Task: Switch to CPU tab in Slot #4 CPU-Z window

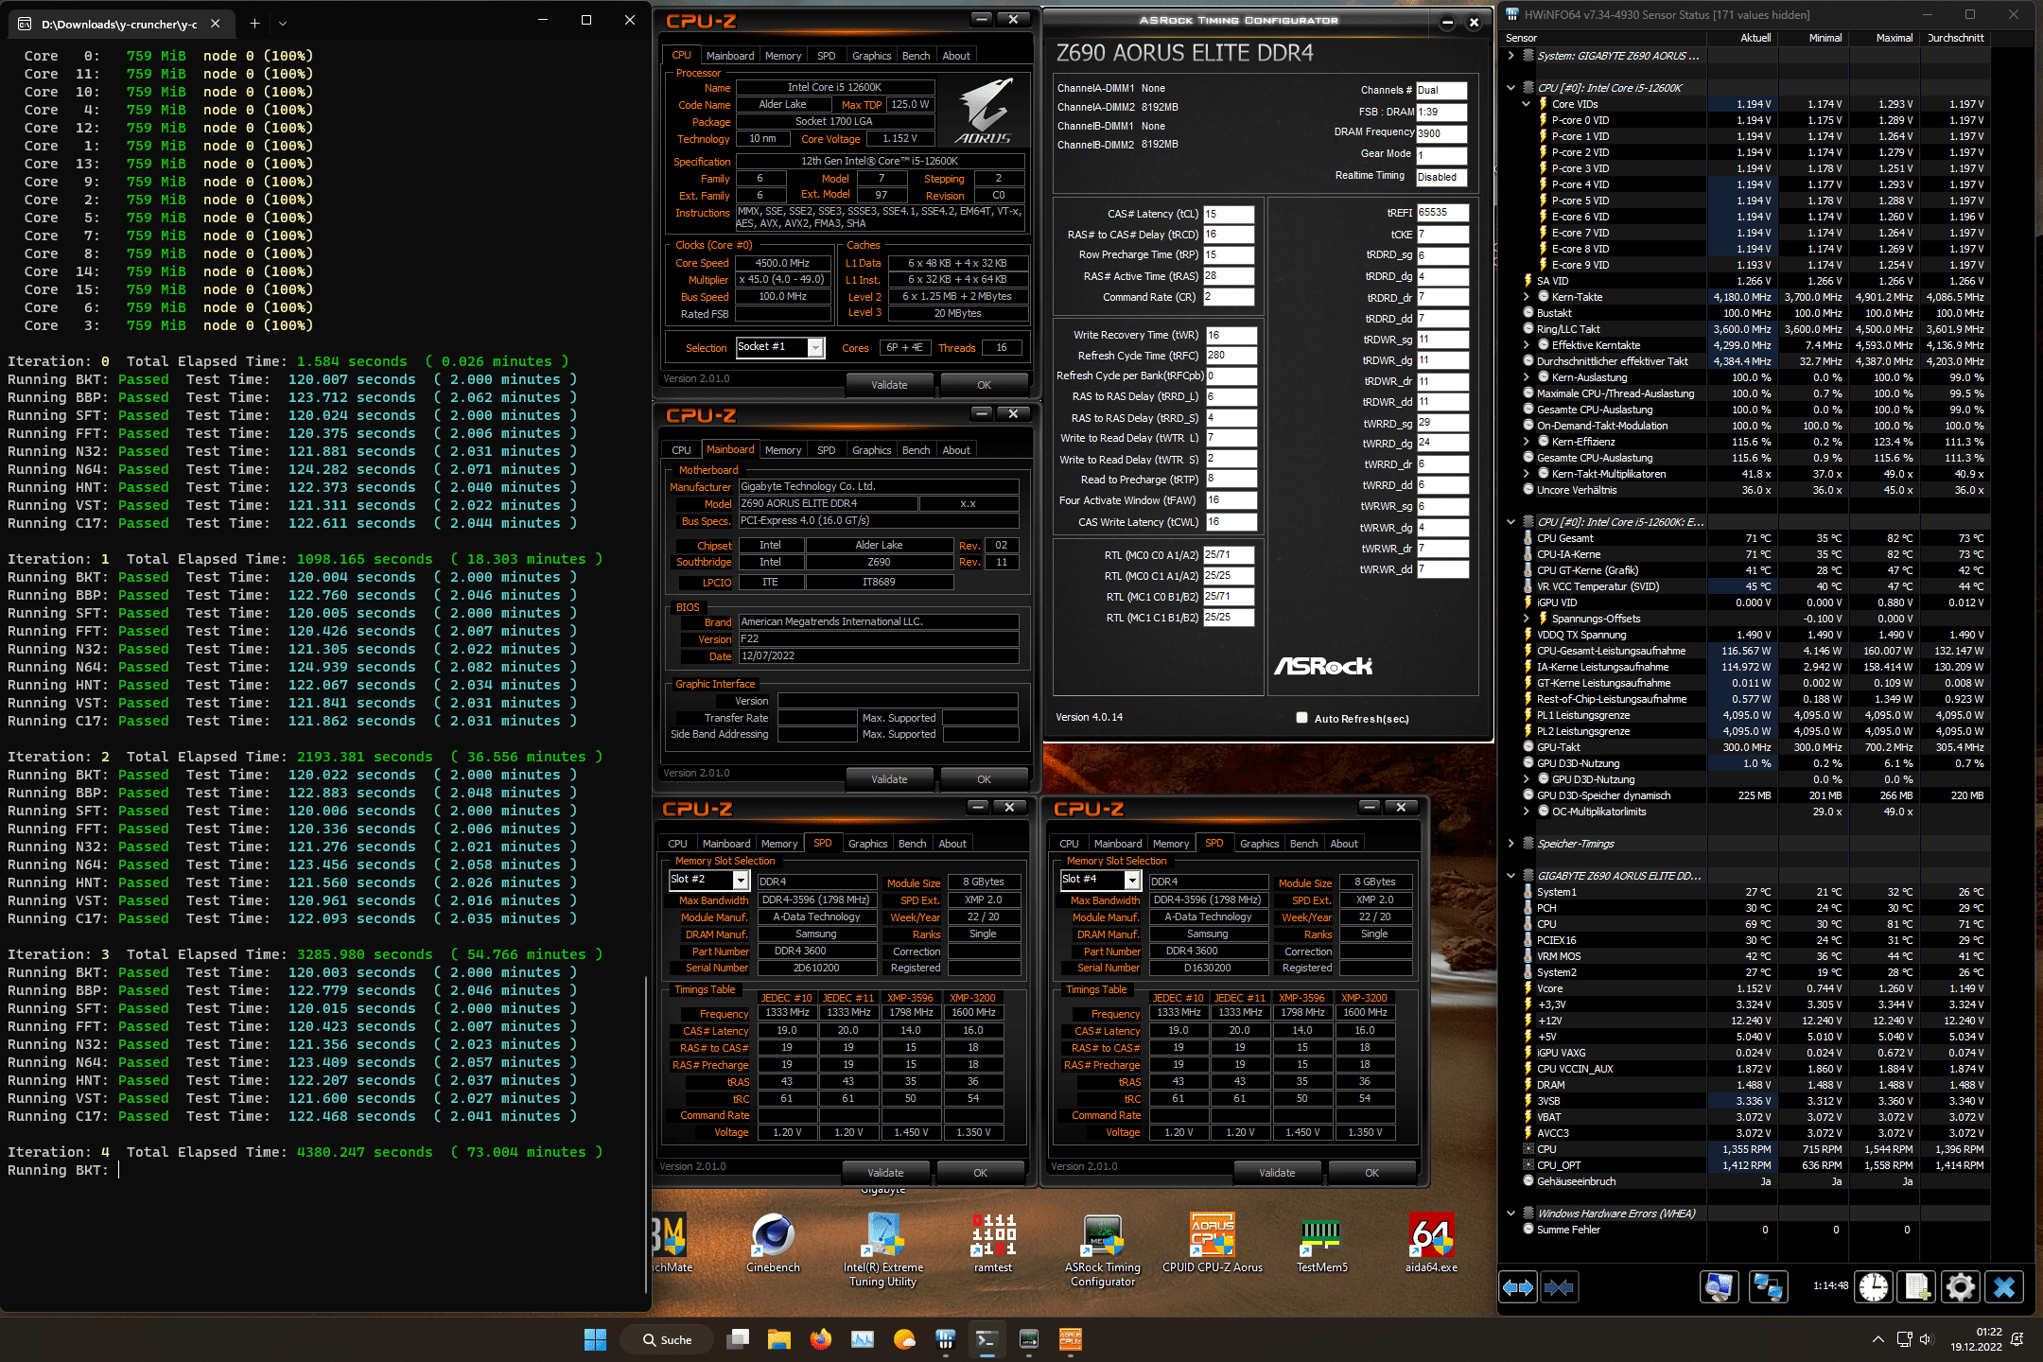Action: click(x=1069, y=844)
